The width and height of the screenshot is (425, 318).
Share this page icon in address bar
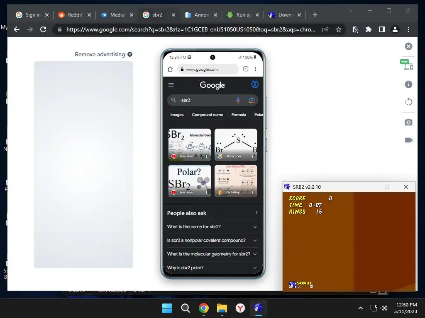325,29
